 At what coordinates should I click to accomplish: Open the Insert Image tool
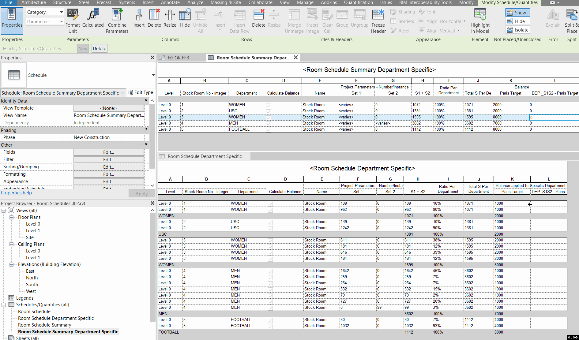point(312,20)
